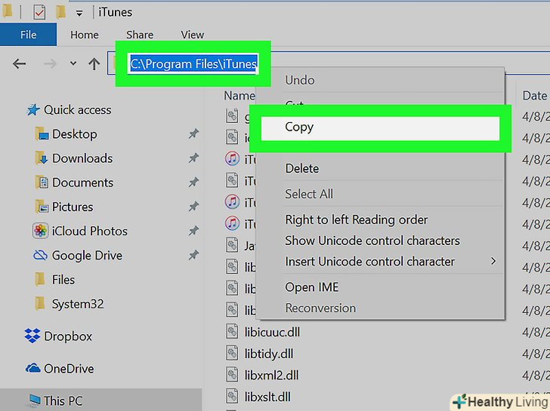The height and width of the screenshot is (411, 550).
Task: Click the pin icon next to Downloads
Action: point(193,158)
